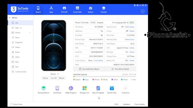Click the V2.65 version text

pos(116,104)
